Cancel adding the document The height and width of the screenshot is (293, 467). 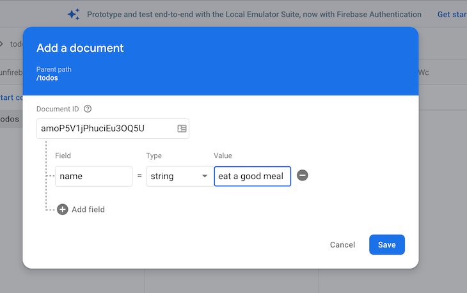342,244
